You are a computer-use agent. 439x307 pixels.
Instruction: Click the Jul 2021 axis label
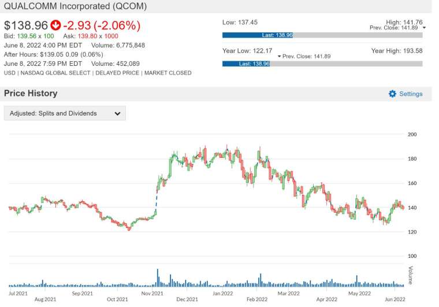18,293
